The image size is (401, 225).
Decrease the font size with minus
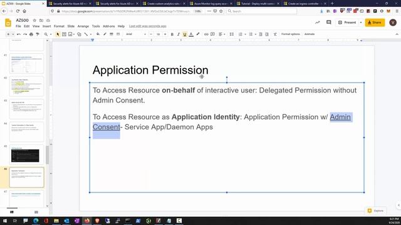[151, 34]
